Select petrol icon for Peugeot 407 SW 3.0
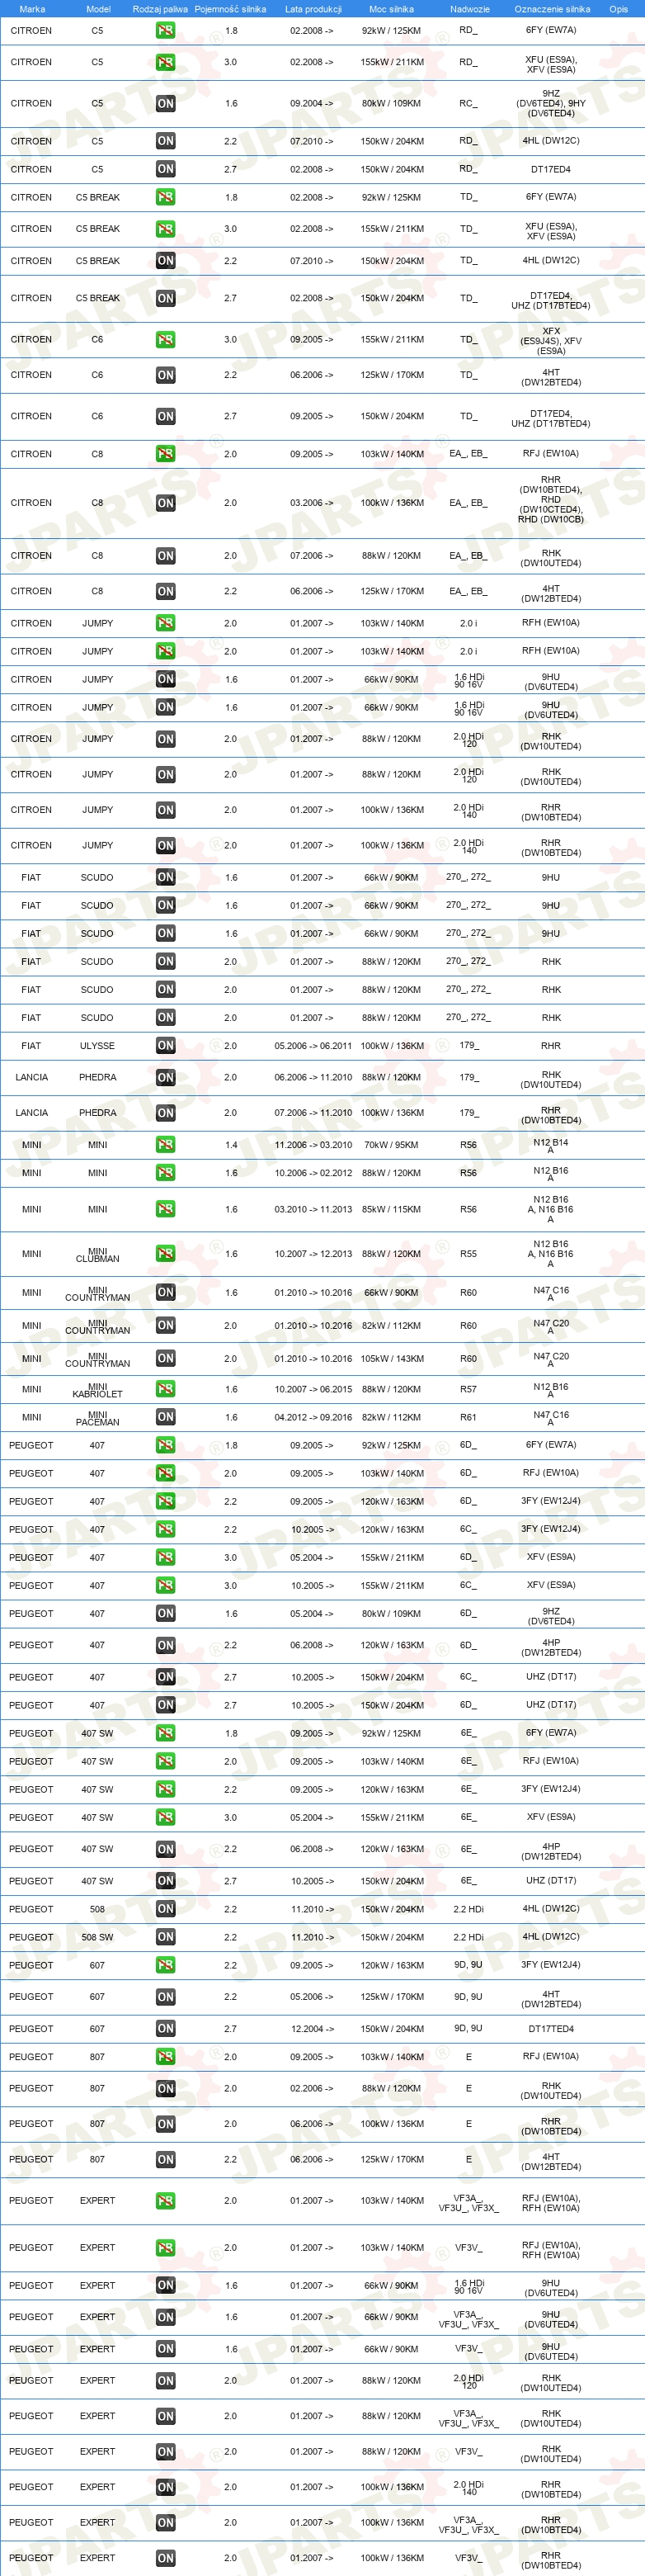The width and height of the screenshot is (645, 2576). point(165,1817)
